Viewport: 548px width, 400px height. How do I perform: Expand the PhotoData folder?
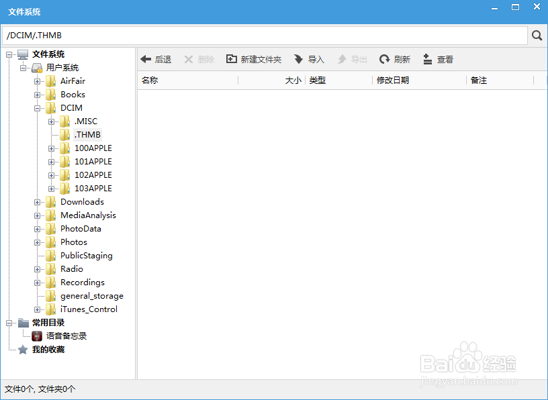point(37,229)
